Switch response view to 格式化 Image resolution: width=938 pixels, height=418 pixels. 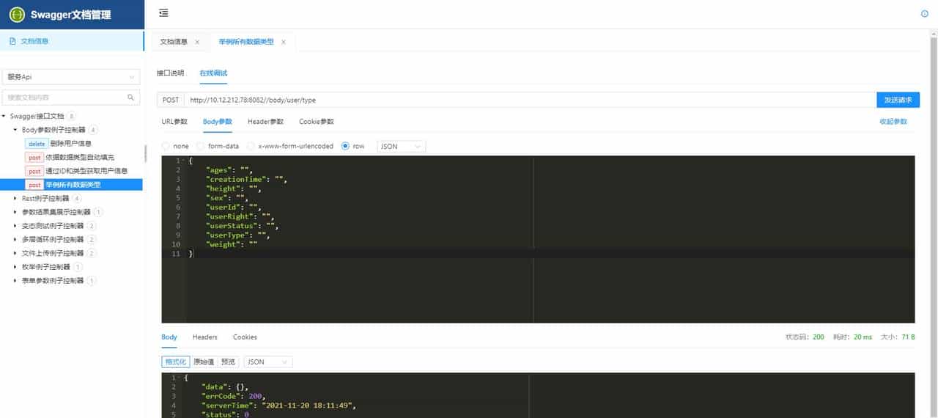click(x=176, y=362)
